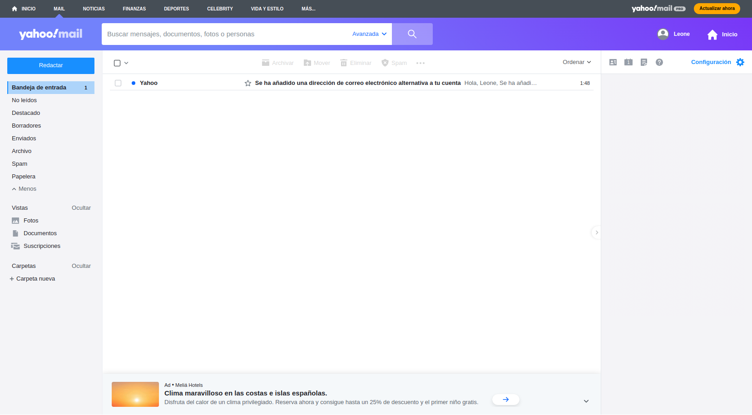Open the FINANZAS top menu item
Image resolution: width=752 pixels, height=415 pixels.
click(134, 9)
